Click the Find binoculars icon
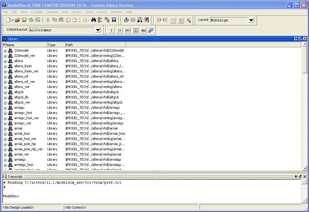This screenshot has width=309, height=212. (x=93, y=20)
